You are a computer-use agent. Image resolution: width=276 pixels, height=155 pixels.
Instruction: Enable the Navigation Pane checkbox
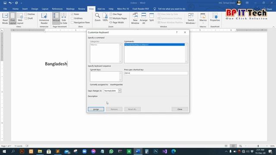tap(72, 22)
